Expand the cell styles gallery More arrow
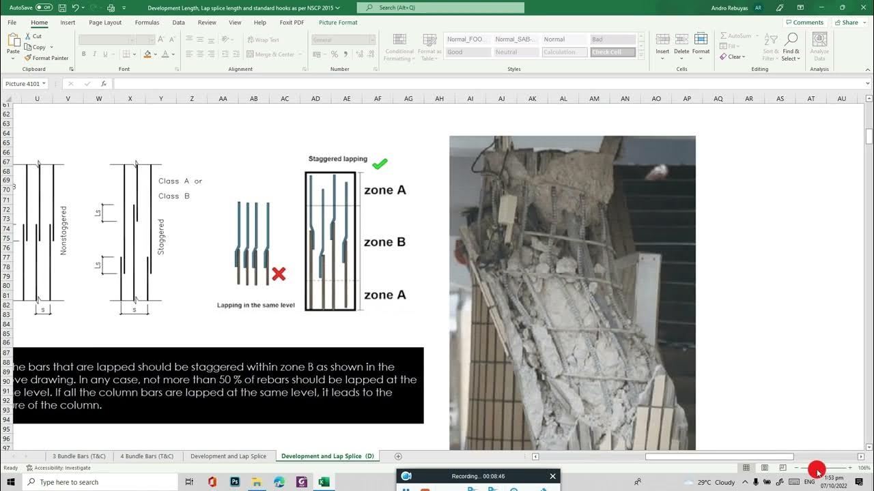The image size is (874, 491). [641, 54]
